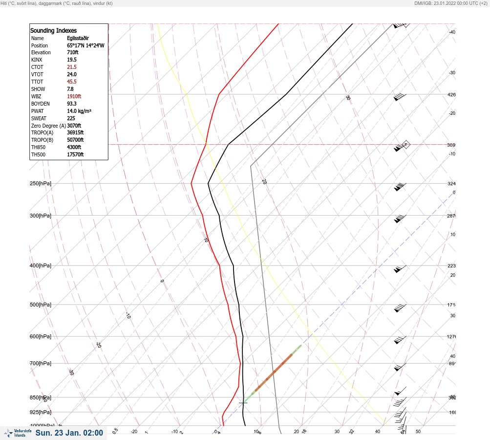
Task: Click the 'Position' row label
Action: click(40, 45)
